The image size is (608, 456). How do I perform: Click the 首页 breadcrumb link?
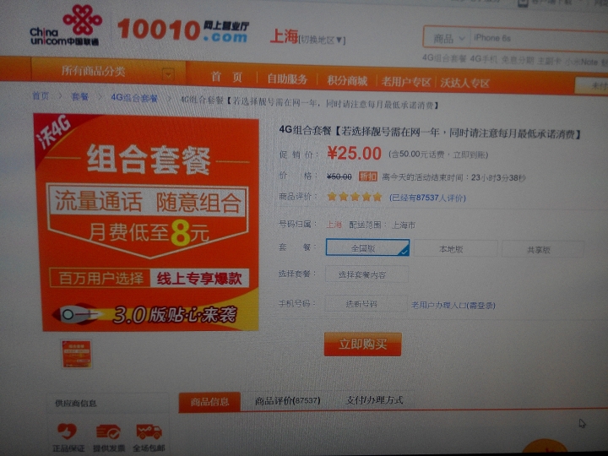[x=41, y=95]
